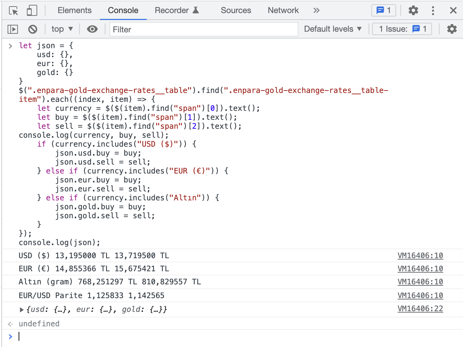This screenshot has height=347, width=463.
Task: Click the undefined return value text
Action: (39, 324)
